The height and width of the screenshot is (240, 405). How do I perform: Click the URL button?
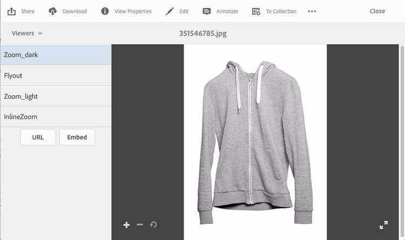(38, 138)
